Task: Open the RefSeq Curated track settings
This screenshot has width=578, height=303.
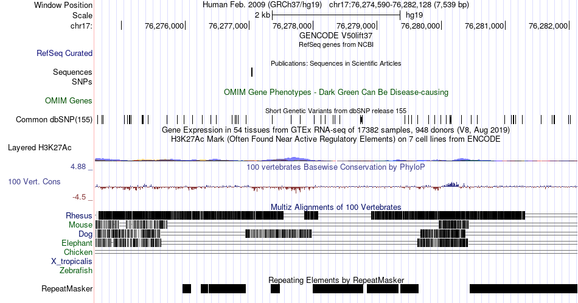Action: (64, 53)
